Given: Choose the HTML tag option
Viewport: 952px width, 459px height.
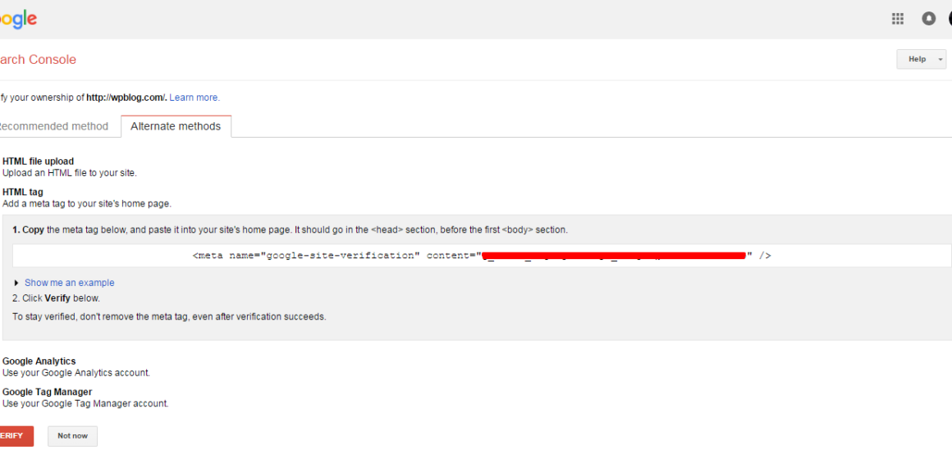Looking at the screenshot, I should 22,193.
